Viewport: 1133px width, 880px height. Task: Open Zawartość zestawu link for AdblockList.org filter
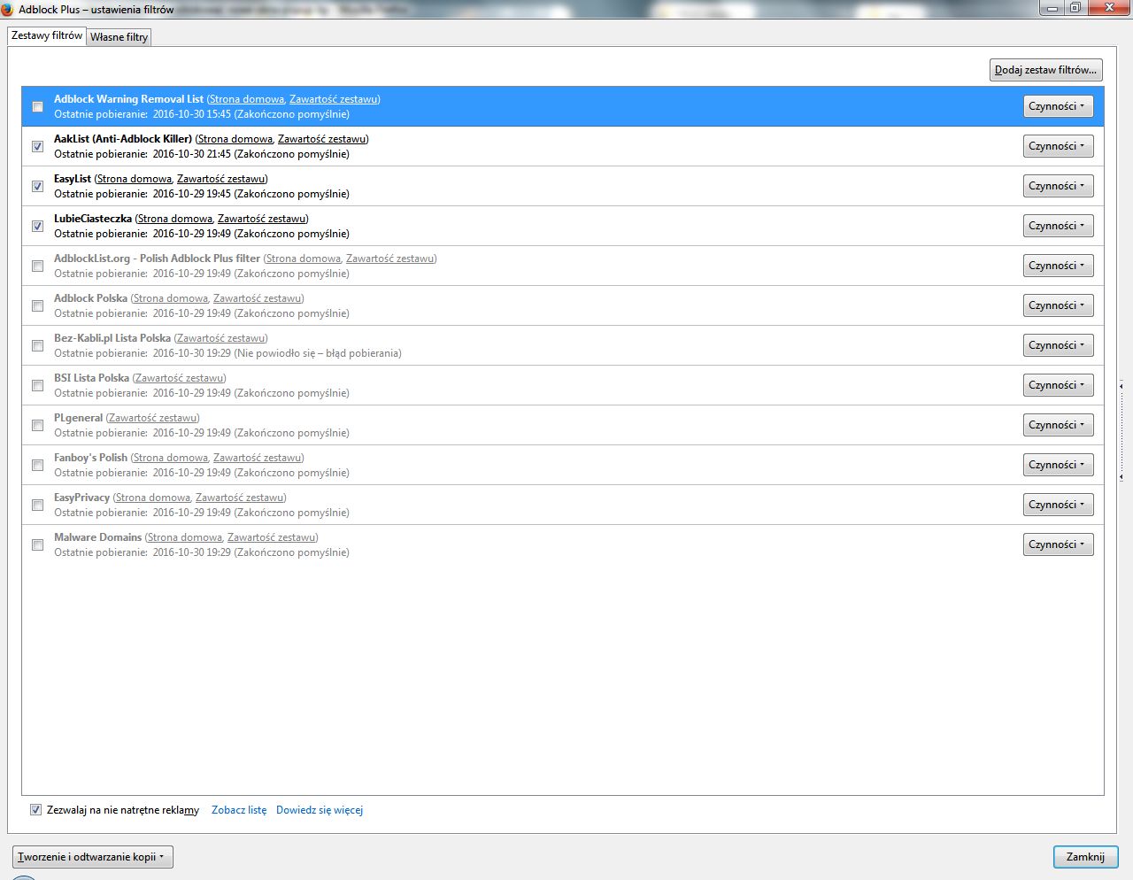(x=390, y=259)
